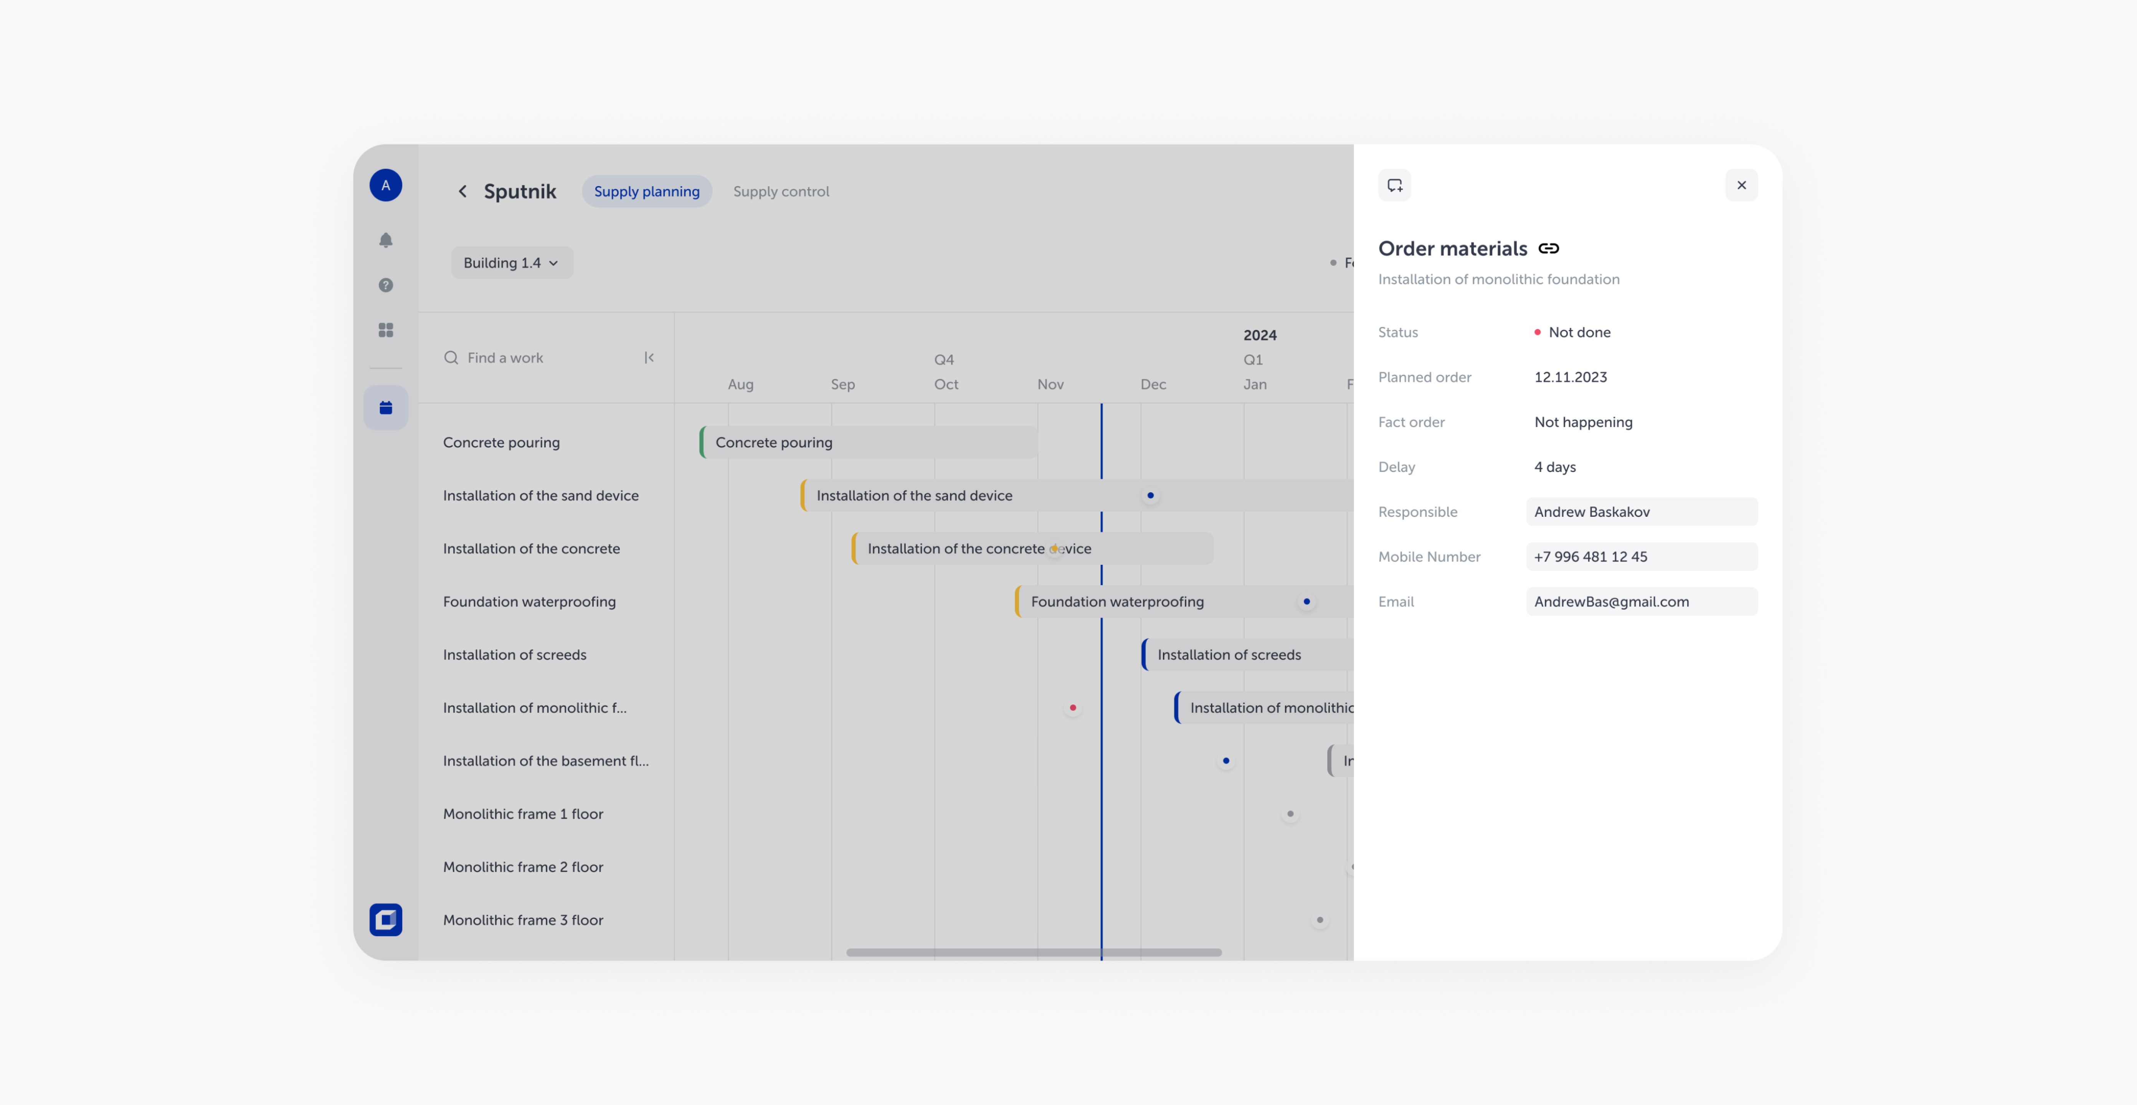Click the red marker on monolithic foundation row
The image size is (2137, 1105).
click(x=1073, y=708)
